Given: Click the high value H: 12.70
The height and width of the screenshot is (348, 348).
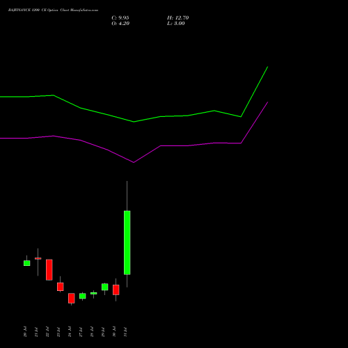Looking at the screenshot, I should 178,18.
